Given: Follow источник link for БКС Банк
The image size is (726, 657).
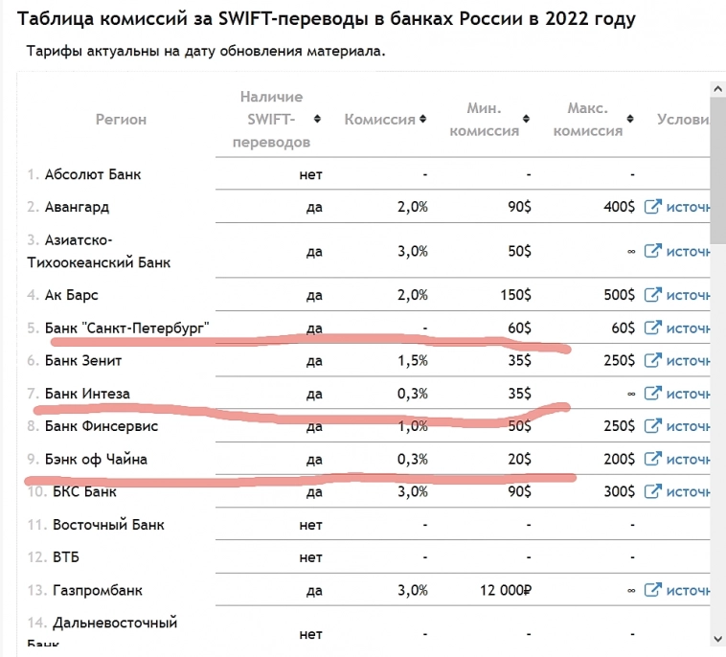Looking at the screenshot, I should pyautogui.click(x=688, y=492).
